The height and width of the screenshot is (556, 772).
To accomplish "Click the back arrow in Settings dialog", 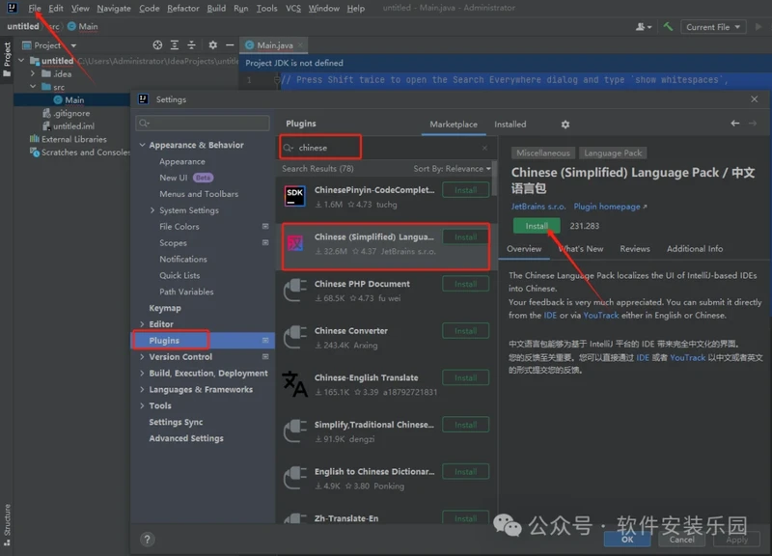I will 735,124.
